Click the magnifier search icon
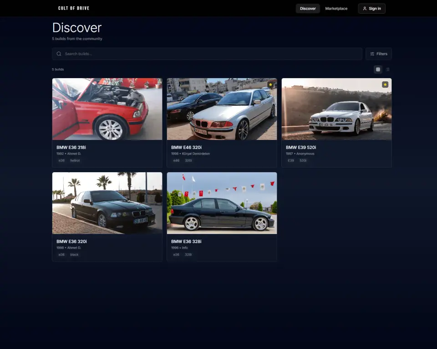The height and width of the screenshot is (349, 437). [59, 54]
